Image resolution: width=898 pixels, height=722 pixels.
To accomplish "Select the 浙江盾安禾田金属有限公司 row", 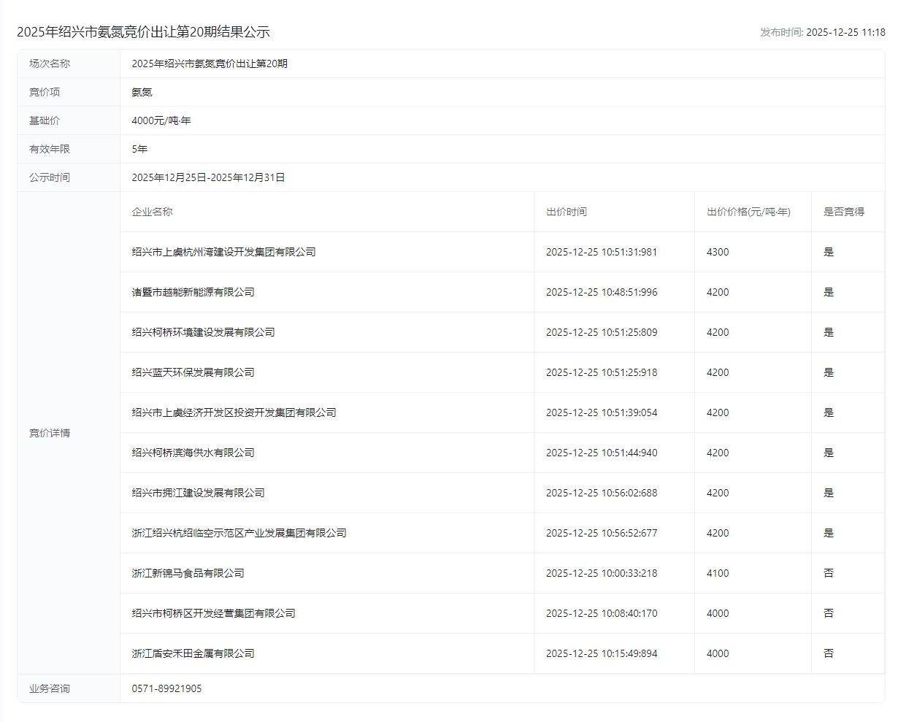I will [193, 653].
